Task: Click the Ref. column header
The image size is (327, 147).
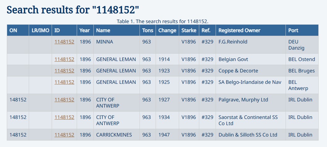Action: click(206, 31)
